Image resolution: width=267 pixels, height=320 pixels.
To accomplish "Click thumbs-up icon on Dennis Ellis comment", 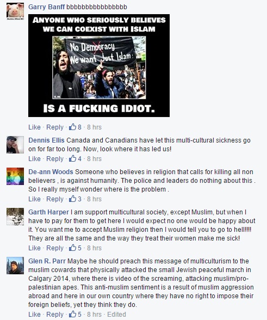I will point(72,158).
